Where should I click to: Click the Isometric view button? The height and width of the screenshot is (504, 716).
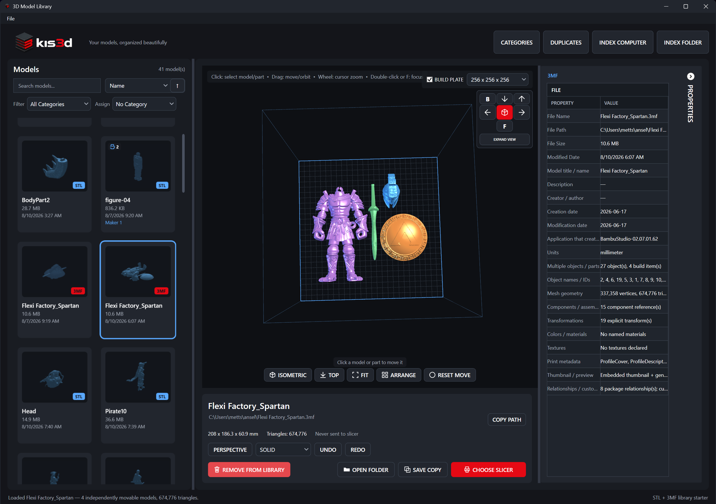click(288, 375)
